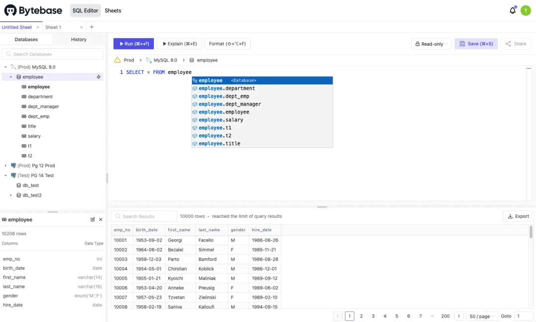Viewport: 536px width, 322px height.
Task: Open the Sheets menu
Action: pos(113,10)
